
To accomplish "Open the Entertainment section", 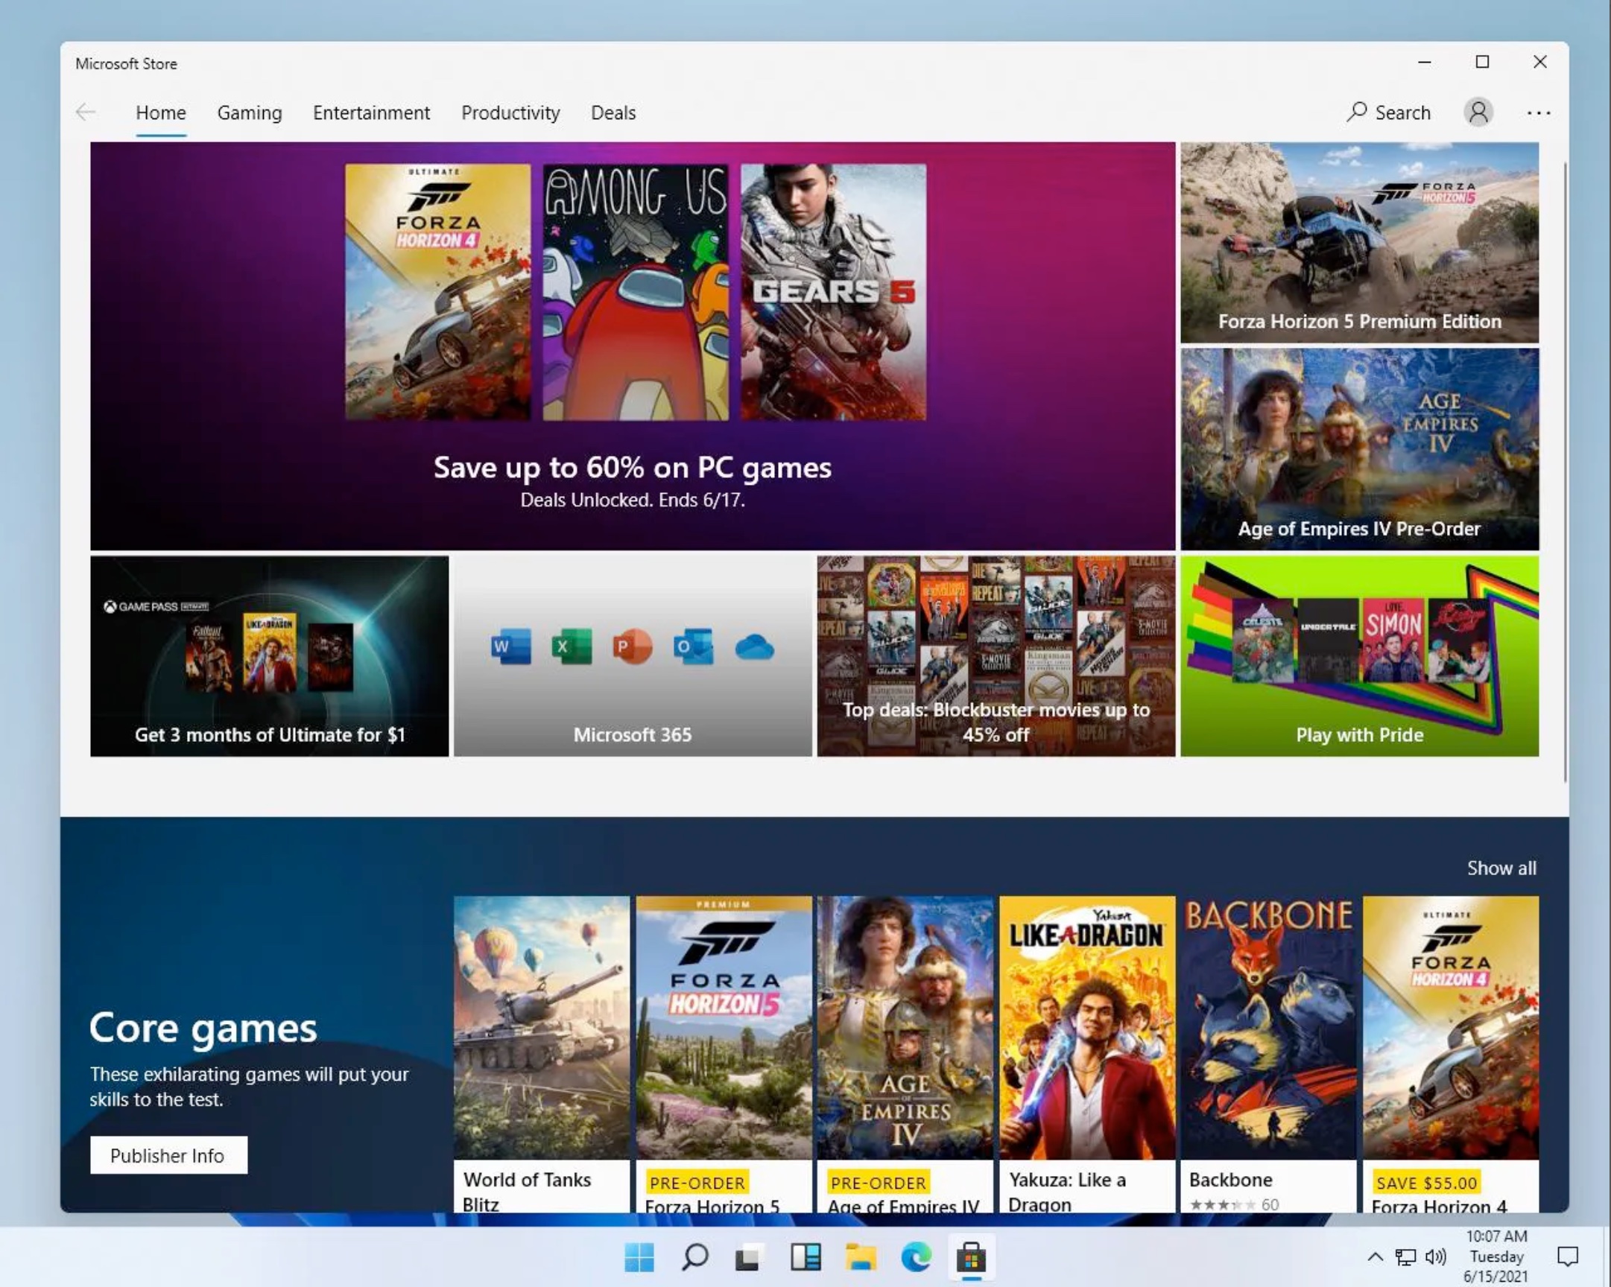I will 370,112.
